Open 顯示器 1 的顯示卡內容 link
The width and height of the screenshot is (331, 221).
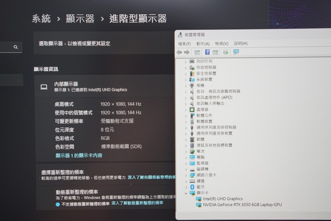click(x=79, y=156)
